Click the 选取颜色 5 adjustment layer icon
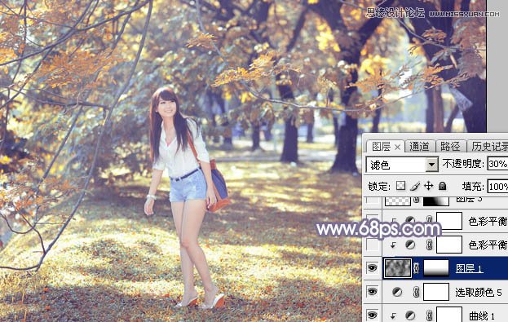Viewport: 508px width, 322px height. pyautogui.click(x=397, y=292)
